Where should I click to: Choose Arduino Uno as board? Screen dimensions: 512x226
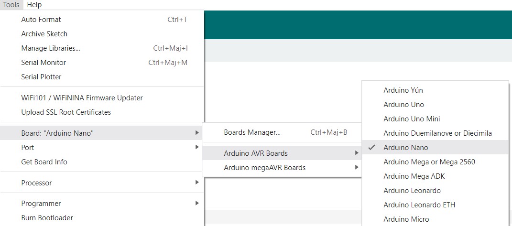coord(403,105)
